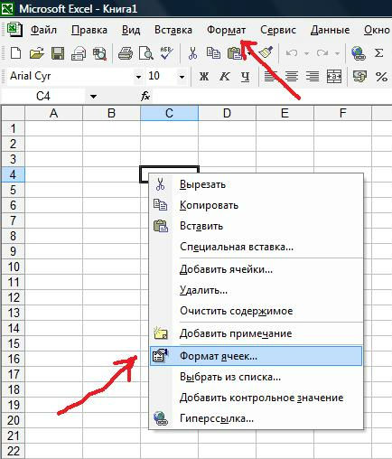The width and height of the screenshot is (392, 459).
Task: Select the Format Painter brush icon
Action: click(266, 52)
